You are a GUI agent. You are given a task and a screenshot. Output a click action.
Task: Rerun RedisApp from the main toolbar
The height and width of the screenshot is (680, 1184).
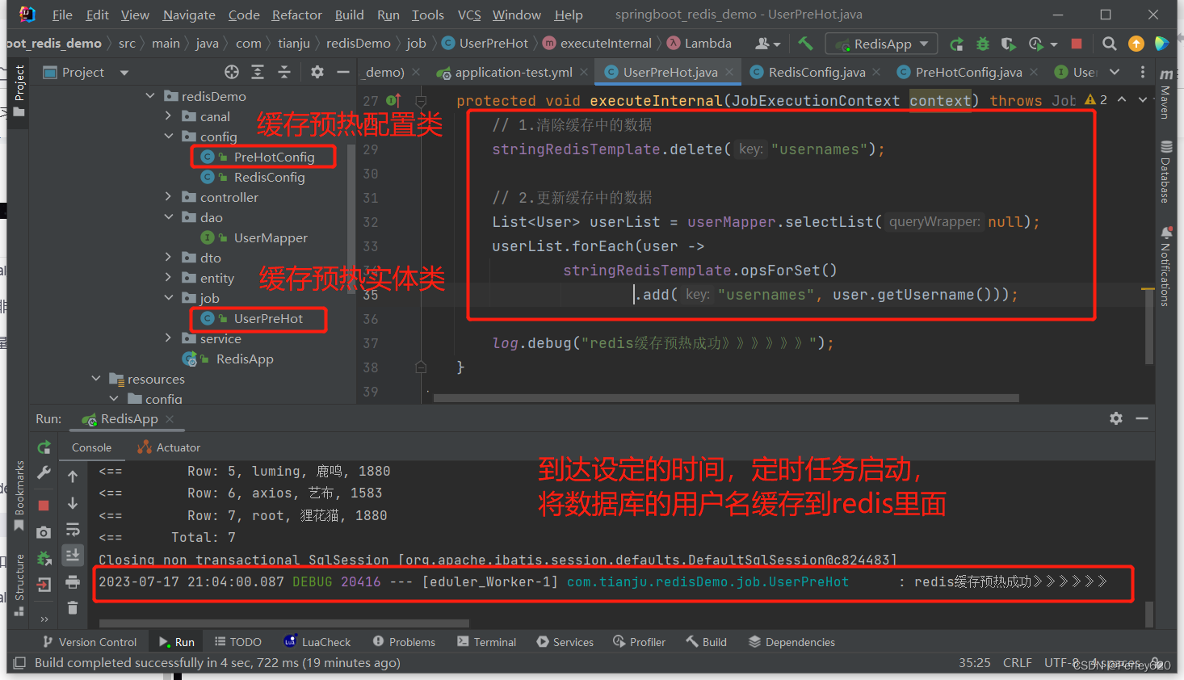957,44
